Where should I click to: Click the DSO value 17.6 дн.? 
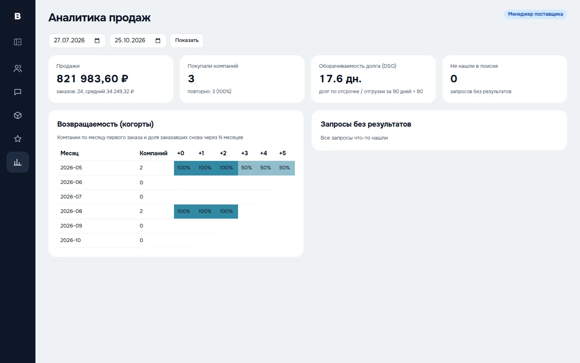(340, 79)
